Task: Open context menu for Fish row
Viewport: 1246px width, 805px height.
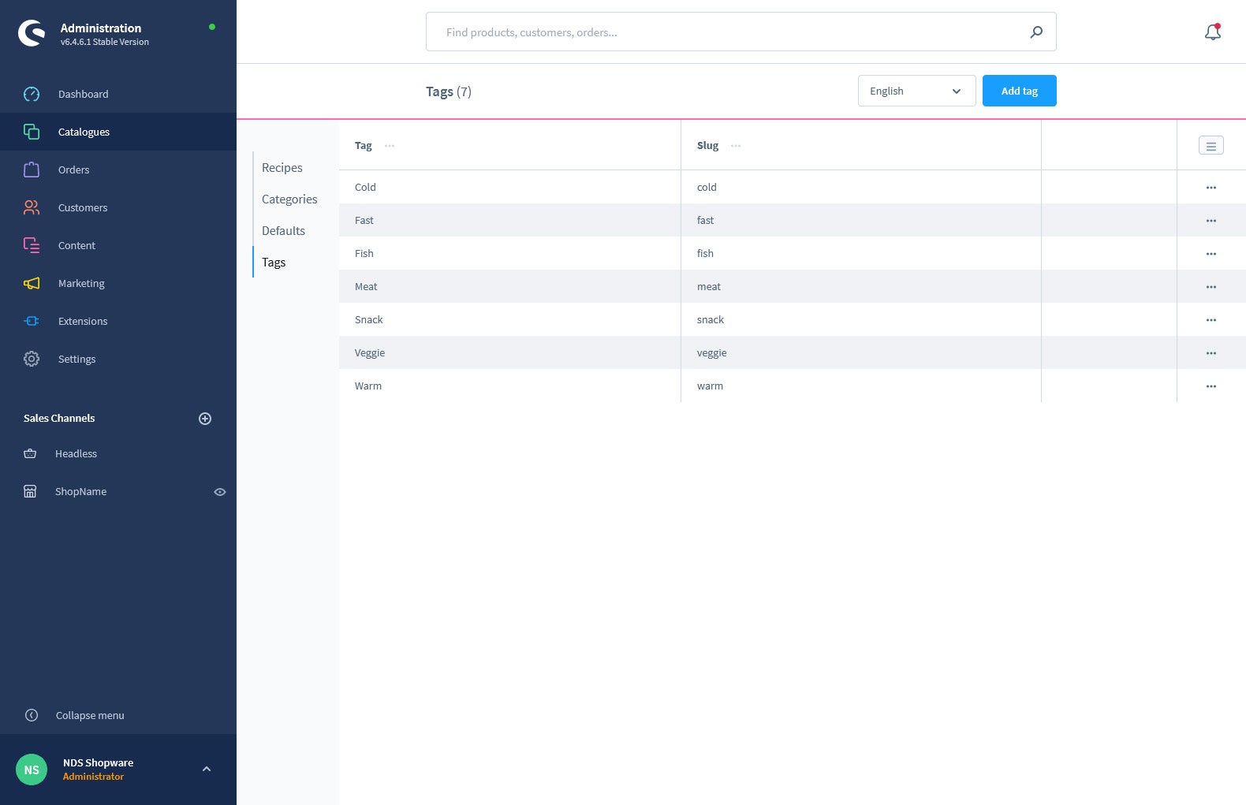Action: [1211, 254]
